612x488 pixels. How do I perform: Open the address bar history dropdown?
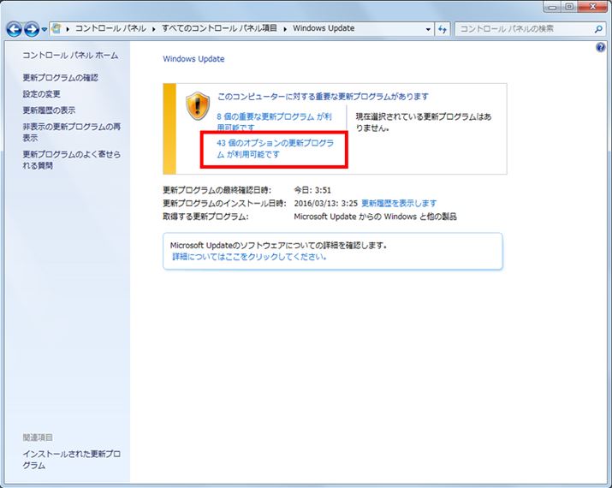click(428, 29)
